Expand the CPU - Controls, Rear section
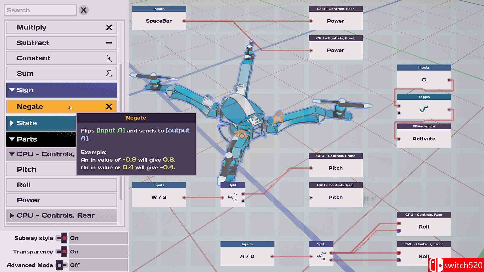Image resolution: width=484 pixels, height=272 pixels. [x=12, y=216]
